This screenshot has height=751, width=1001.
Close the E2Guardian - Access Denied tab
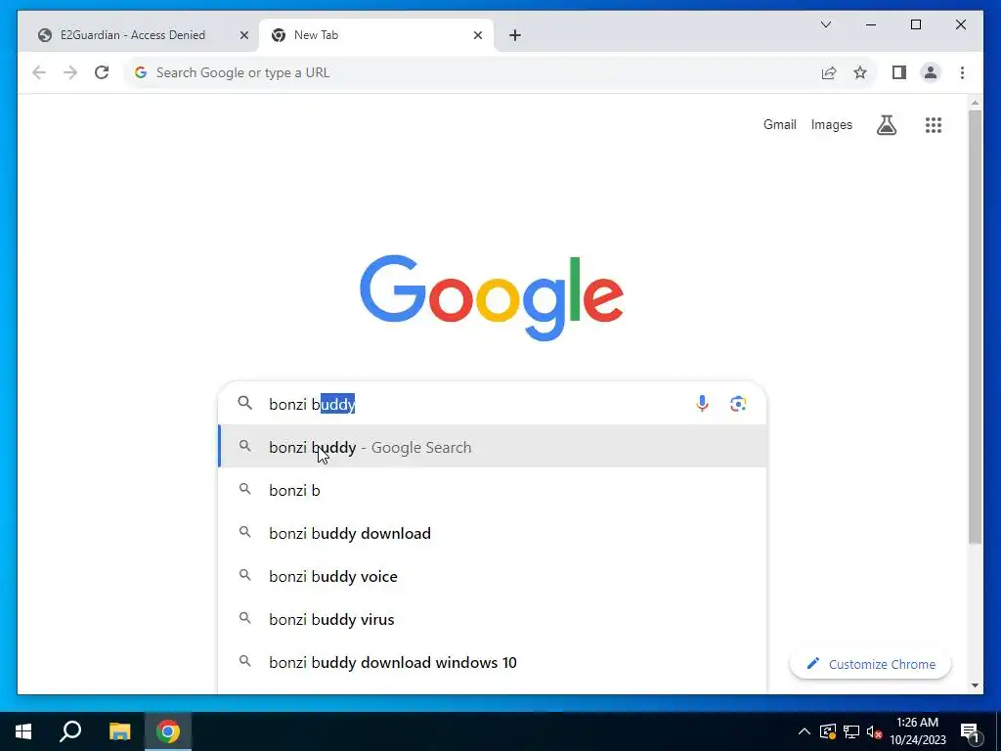click(243, 36)
